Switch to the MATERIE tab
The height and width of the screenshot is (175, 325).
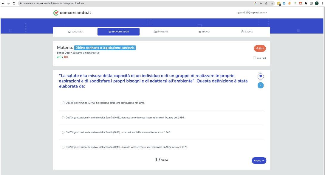[161, 32]
